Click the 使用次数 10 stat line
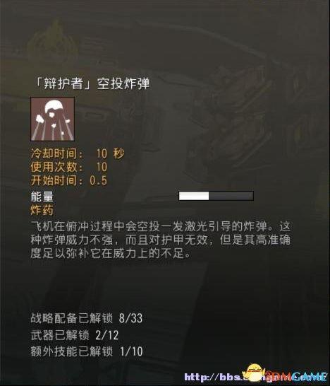Image resolution: width=330 pixels, height=386 pixels. coord(69,167)
